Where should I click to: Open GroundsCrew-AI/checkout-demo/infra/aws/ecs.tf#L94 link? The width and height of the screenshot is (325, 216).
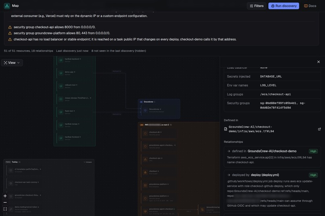click(x=251, y=129)
